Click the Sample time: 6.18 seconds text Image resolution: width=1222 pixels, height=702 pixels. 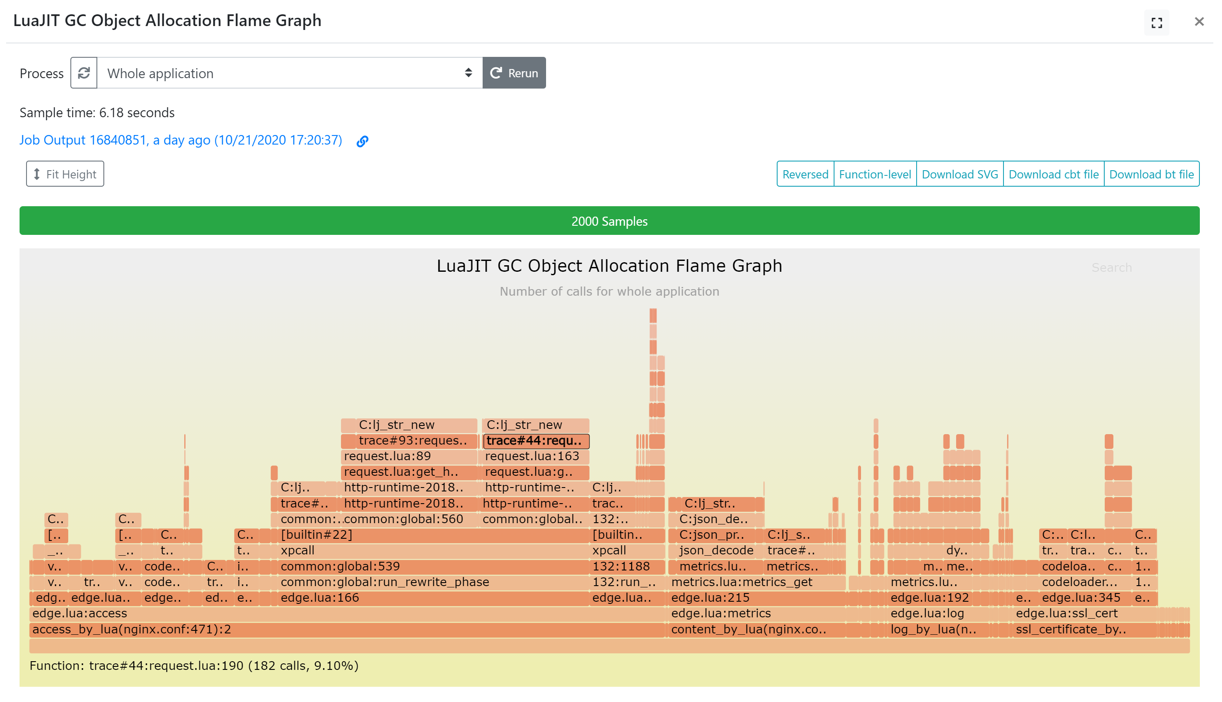coord(97,113)
